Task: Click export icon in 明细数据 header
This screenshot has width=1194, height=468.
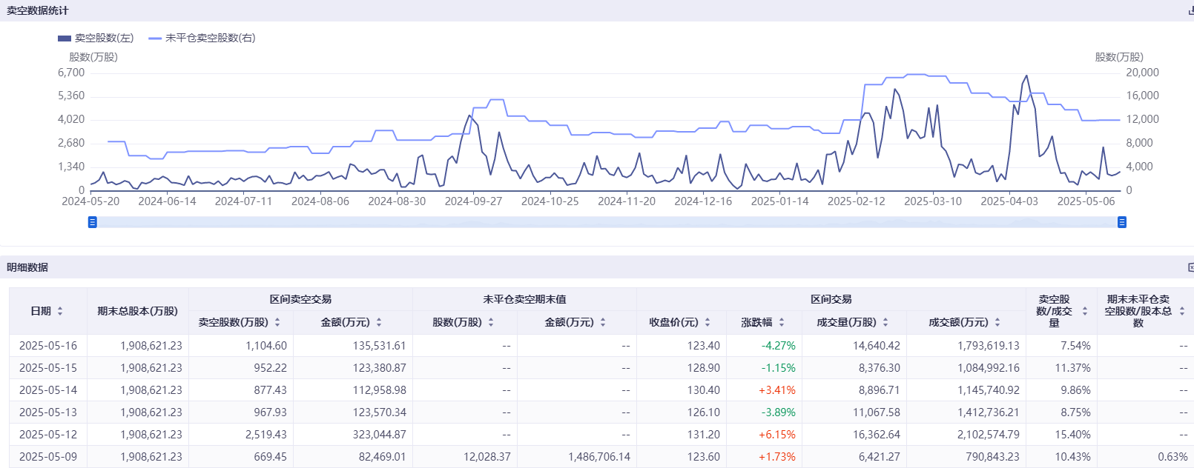Action: point(1190,267)
